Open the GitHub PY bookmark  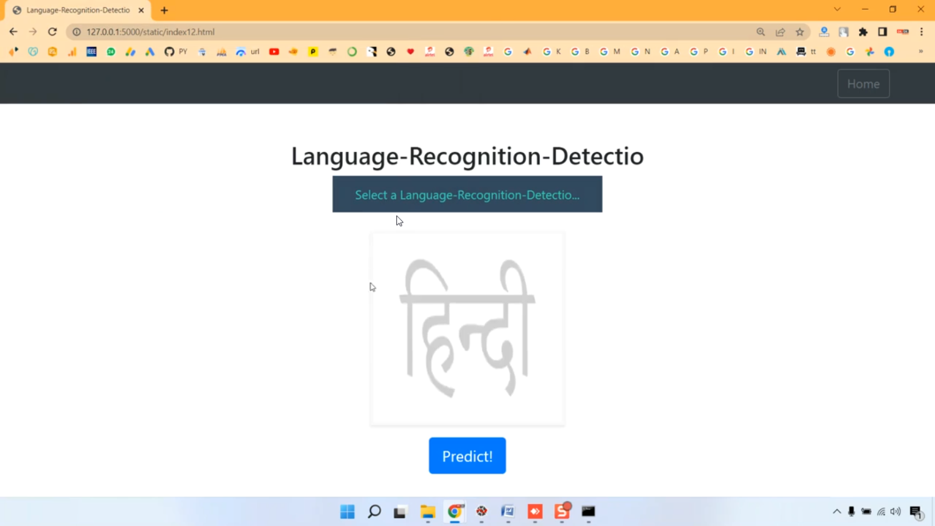pos(176,52)
